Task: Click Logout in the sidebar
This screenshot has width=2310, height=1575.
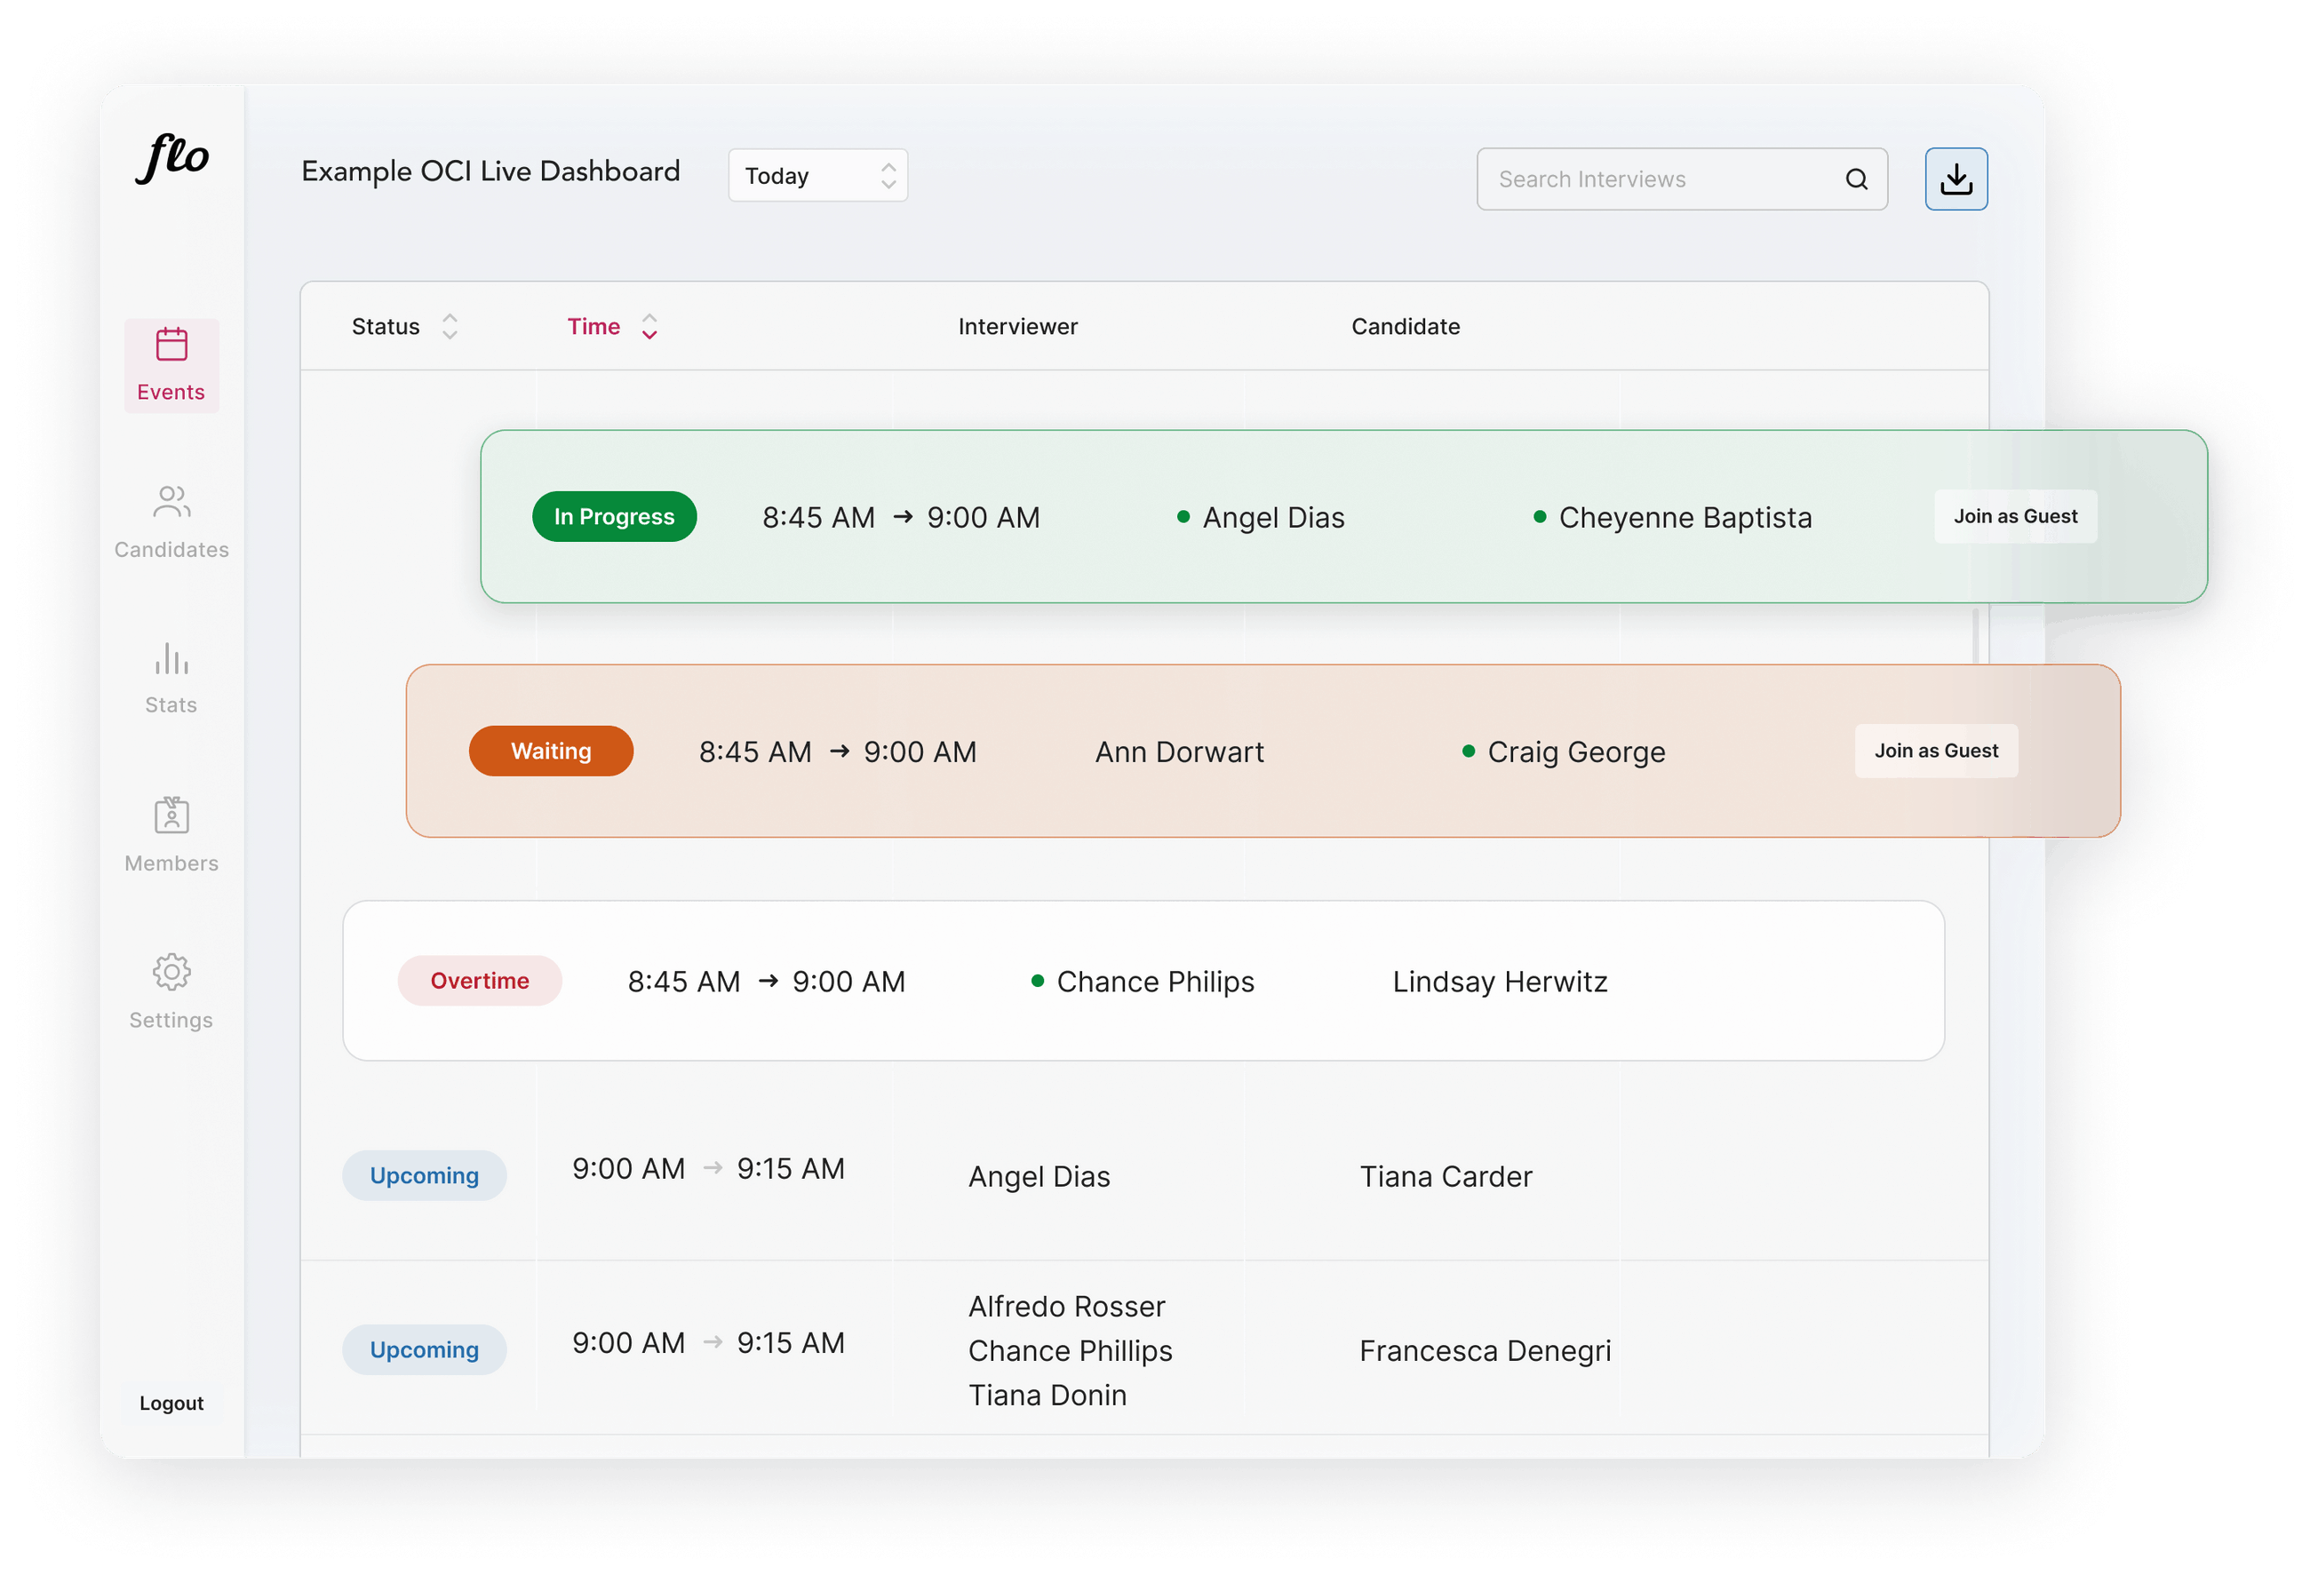Action: [x=171, y=1403]
